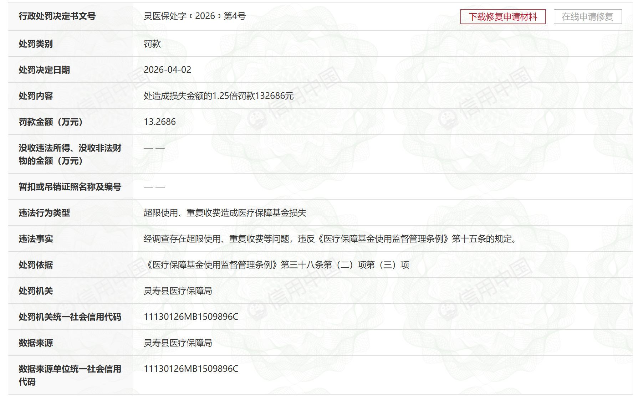Screen dimensions: 638x401
Task: Click the 违法事实 description text
Action: [331, 239]
